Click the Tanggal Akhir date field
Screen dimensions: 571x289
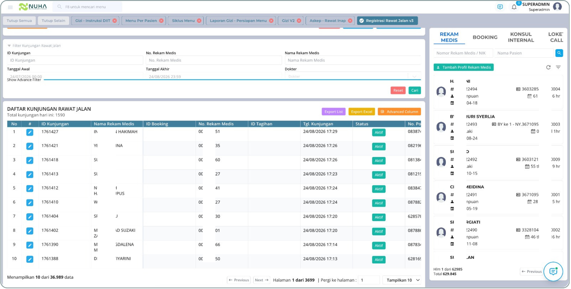(214, 76)
